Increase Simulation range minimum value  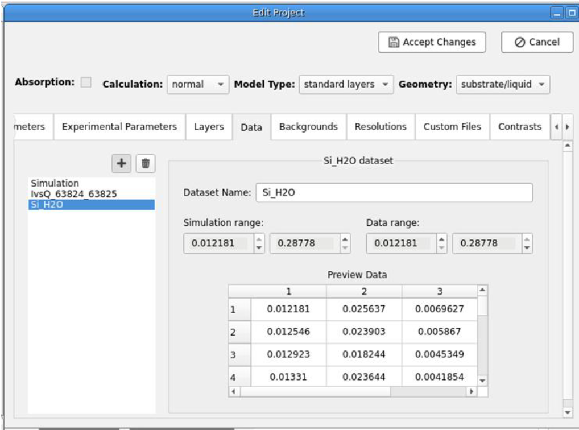(259, 239)
